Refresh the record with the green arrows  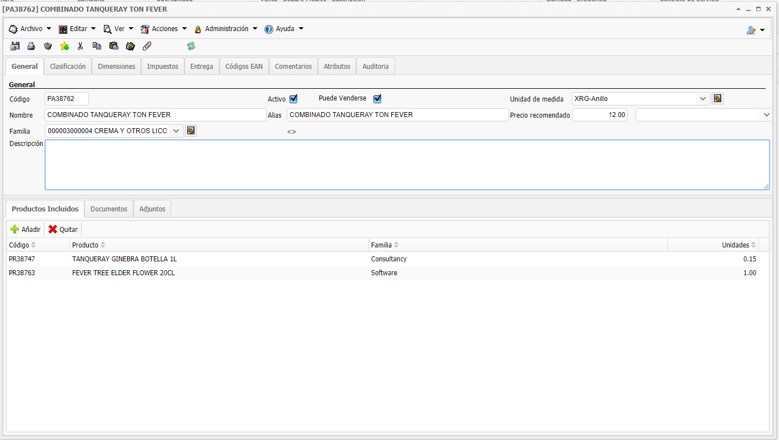pos(191,46)
